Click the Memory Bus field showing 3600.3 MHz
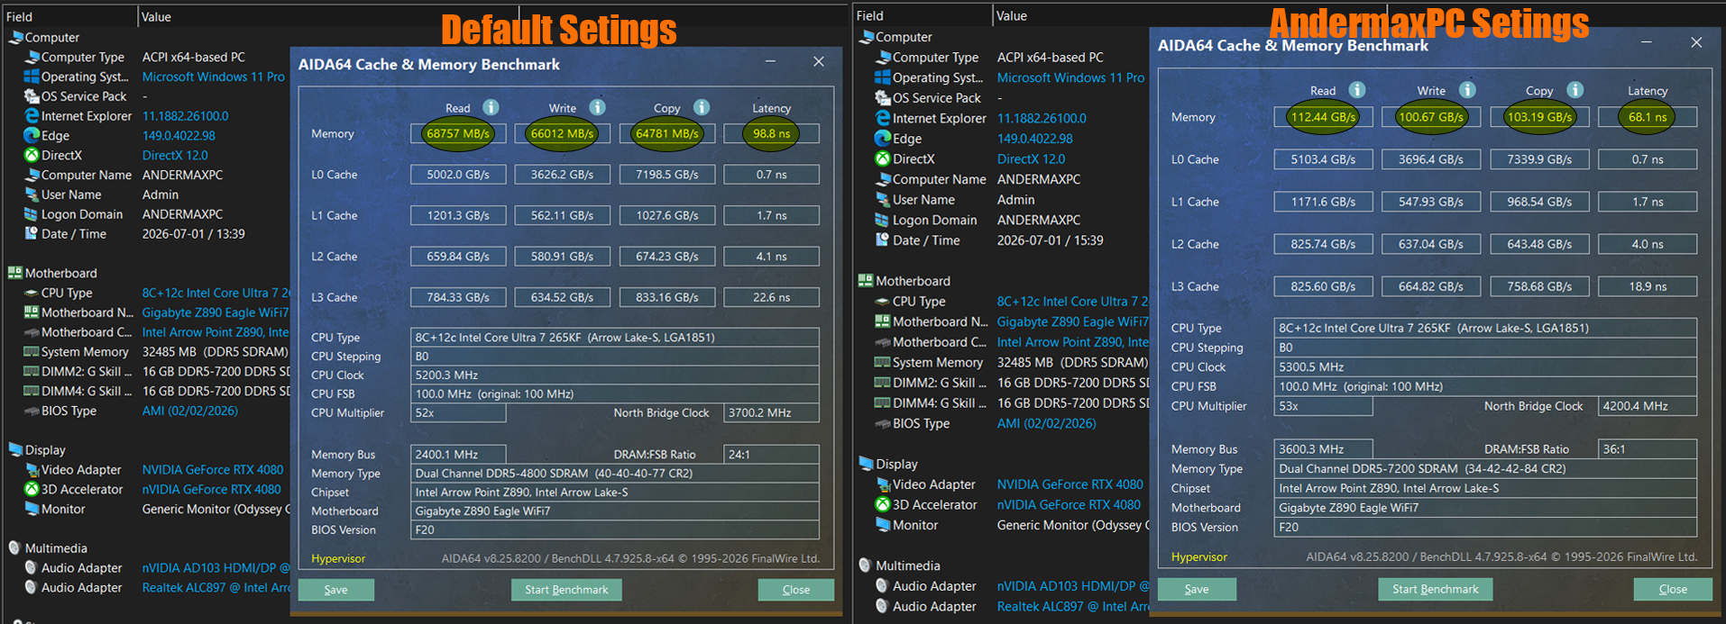 (x=1323, y=449)
